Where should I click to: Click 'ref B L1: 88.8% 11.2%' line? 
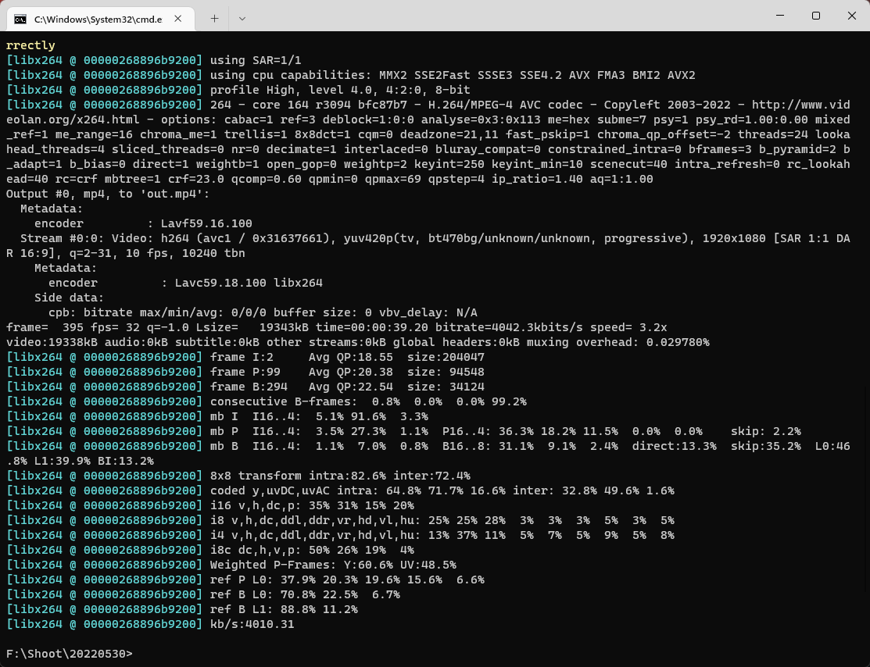tap(182, 609)
